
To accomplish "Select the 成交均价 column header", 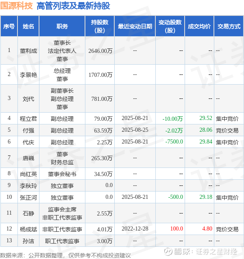I will pyautogui.click(x=199, y=26).
